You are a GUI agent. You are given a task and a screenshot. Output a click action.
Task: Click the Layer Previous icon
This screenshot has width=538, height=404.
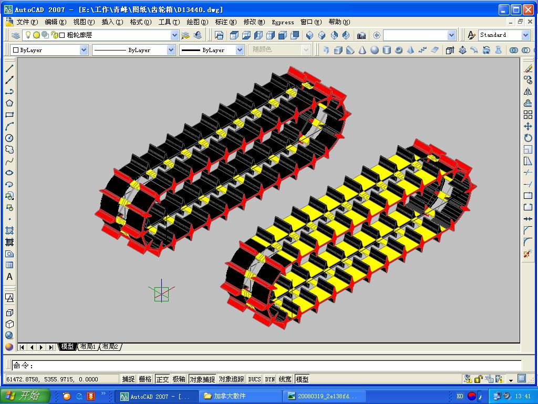[x=198, y=35]
